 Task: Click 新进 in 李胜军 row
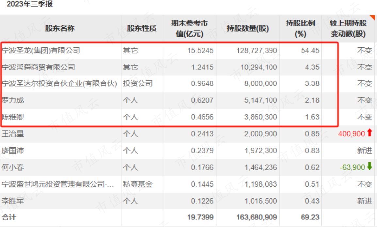[x=365, y=201]
